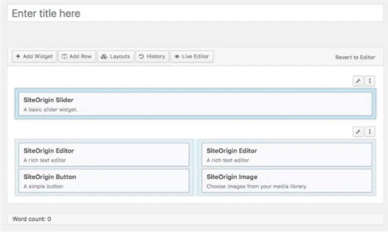This screenshot has height=232, width=388.
Task: Open the first row's wrench settings icon
Action: pos(358,81)
